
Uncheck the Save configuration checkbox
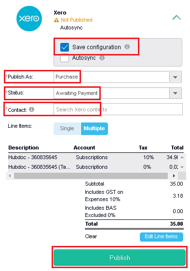[65, 47]
